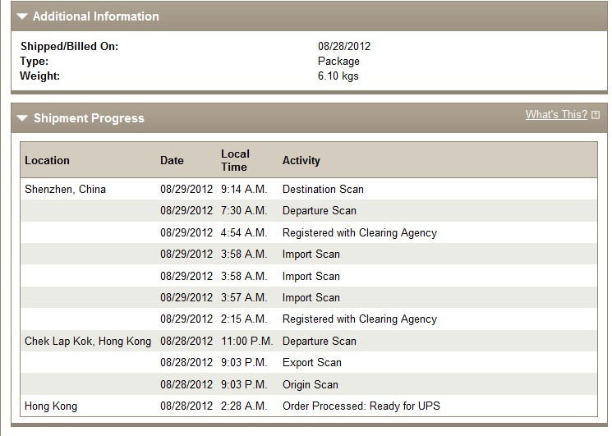Click the Shipment Progress section title
Image resolution: width=612 pixels, height=436 pixels.
tap(89, 118)
